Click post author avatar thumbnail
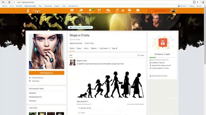Image resolution: width=206 pixels, height=115 pixels. (x=72, y=63)
